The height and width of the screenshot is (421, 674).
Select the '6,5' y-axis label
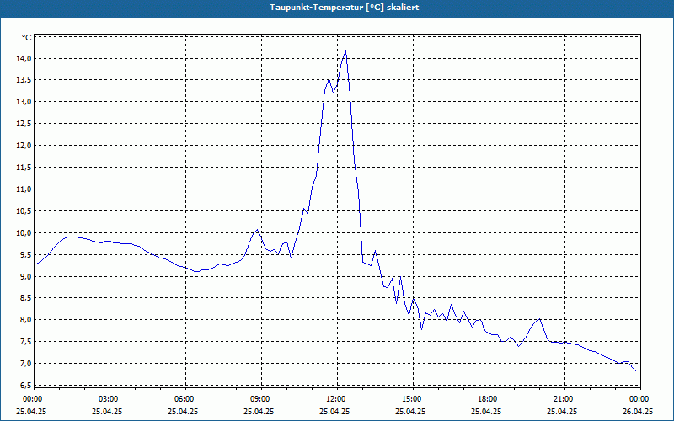(x=26, y=386)
